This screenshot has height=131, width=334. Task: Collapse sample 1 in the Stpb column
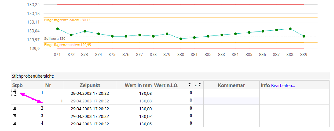point(14,93)
